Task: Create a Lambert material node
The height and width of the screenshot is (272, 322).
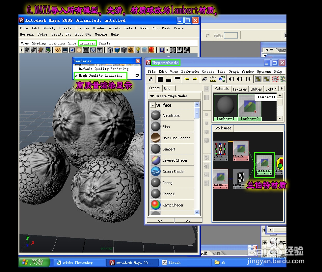Action: click(x=172, y=149)
